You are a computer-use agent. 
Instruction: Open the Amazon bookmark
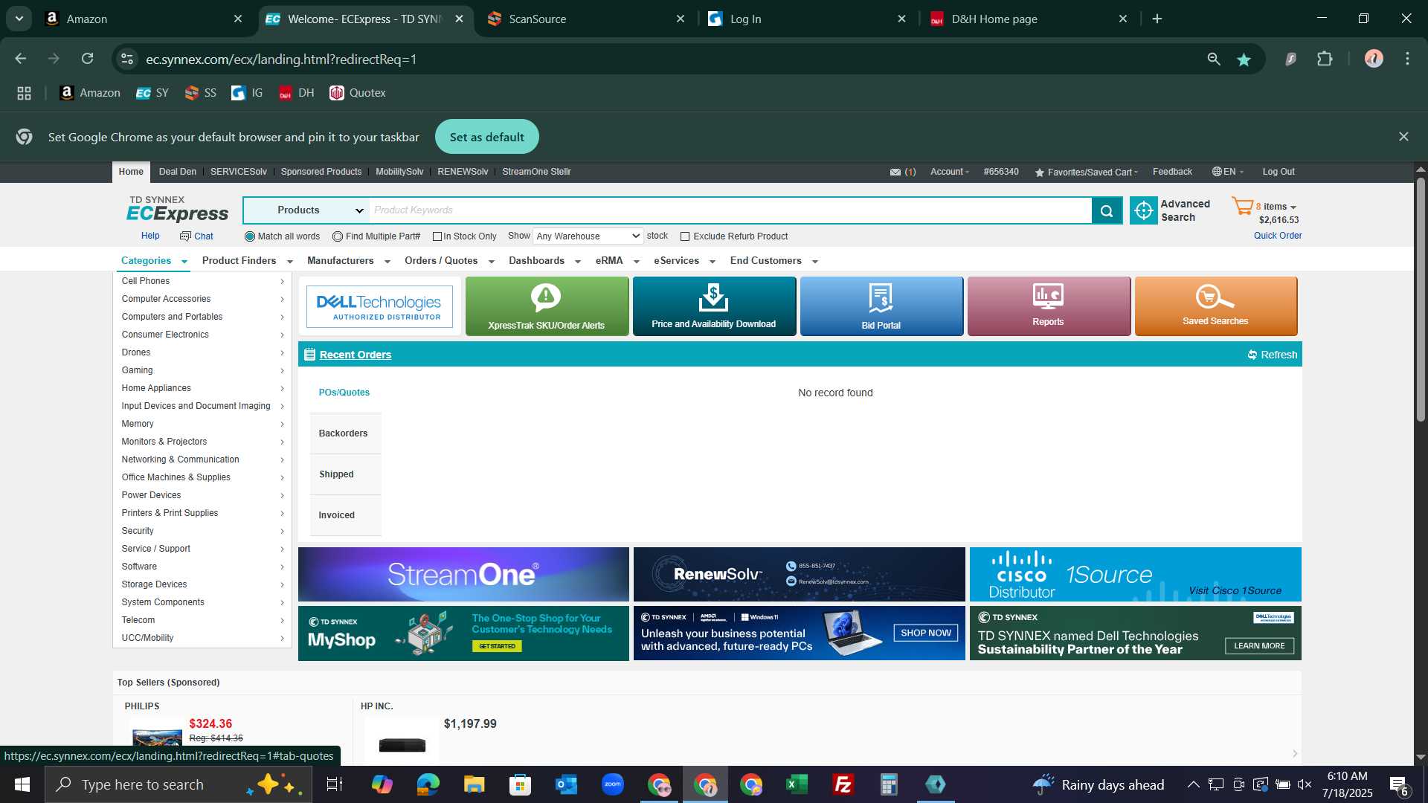pos(90,93)
